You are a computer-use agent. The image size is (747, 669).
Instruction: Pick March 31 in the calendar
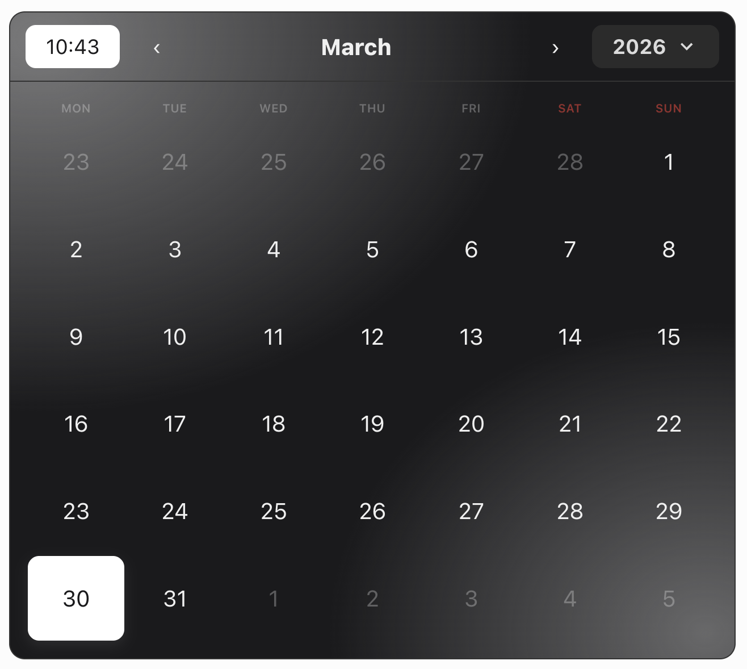click(175, 598)
